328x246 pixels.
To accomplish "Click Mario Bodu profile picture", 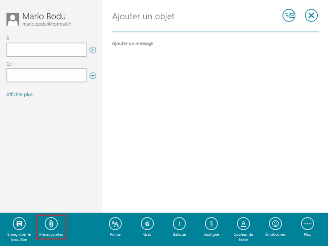I will (13, 19).
